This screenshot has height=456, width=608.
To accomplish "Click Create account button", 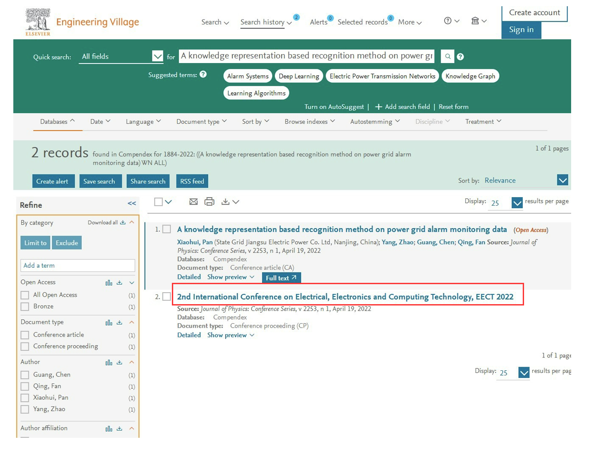I will (535, 13).
